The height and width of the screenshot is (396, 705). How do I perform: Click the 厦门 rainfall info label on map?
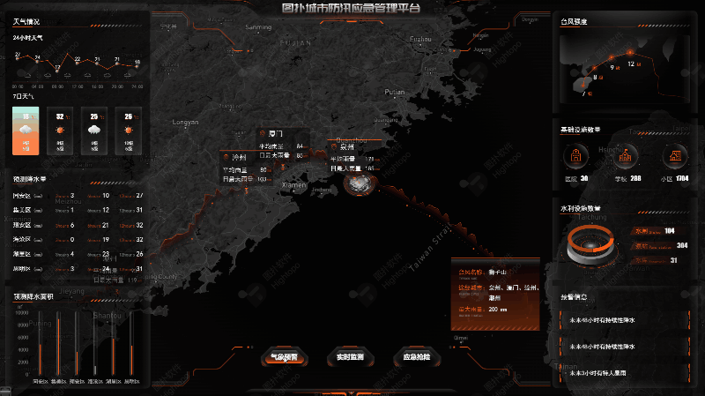(x=283, y=145)
